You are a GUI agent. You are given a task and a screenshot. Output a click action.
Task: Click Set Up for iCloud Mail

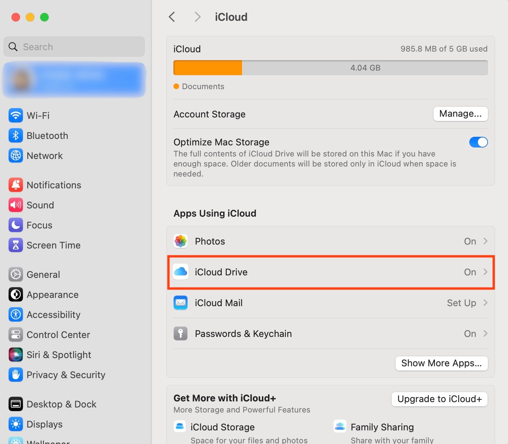pyautogui.click(x=461, y=303)
